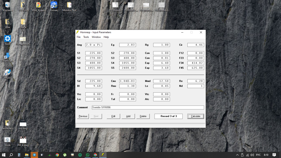
Task: Click the Hornresp lightning icon in taskbar
Action: pos(103,155)
